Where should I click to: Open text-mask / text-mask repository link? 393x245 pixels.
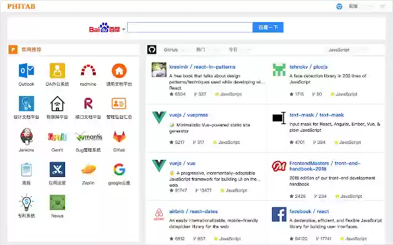coord(317,115)
